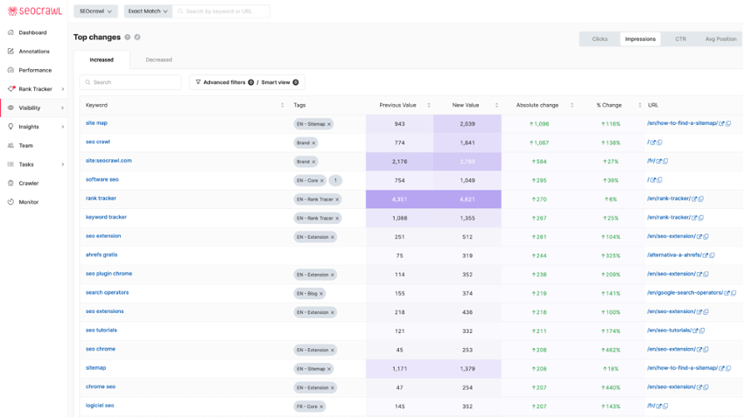
Task: Open the keyword tracker keyword link
Action: click(x=106, y=217)
